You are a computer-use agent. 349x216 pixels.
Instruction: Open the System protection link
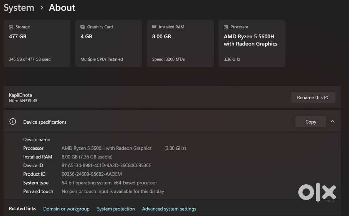coord(116,209)
